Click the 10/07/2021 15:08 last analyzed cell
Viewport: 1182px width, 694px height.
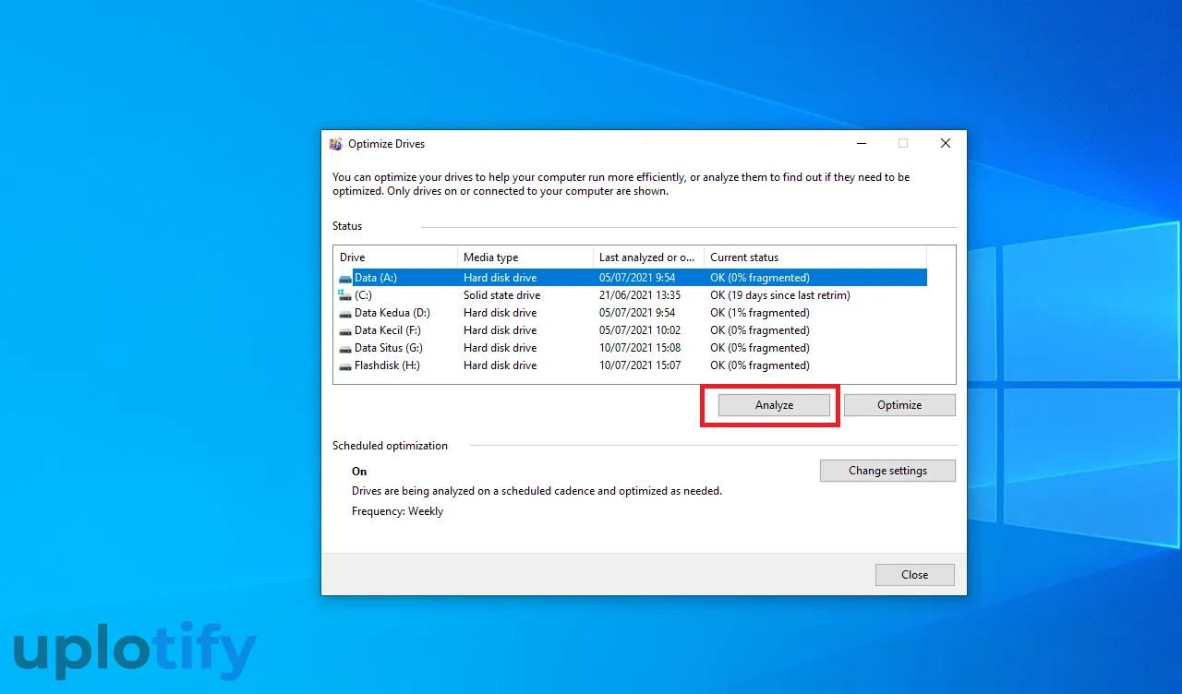640,348
